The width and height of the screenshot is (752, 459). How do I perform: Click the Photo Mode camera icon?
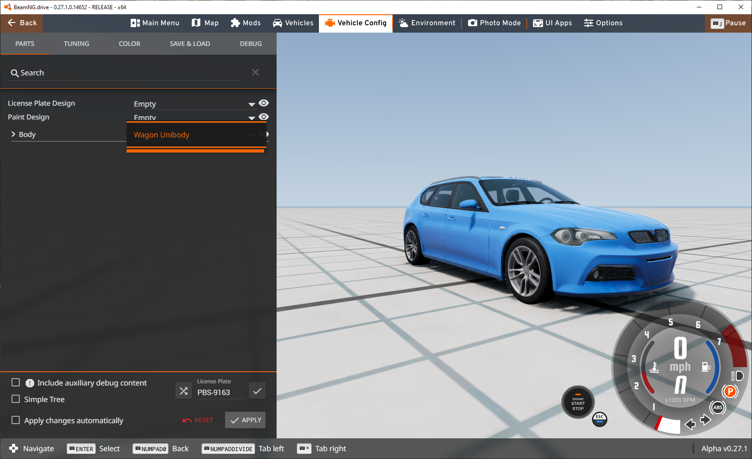point(473,23)
